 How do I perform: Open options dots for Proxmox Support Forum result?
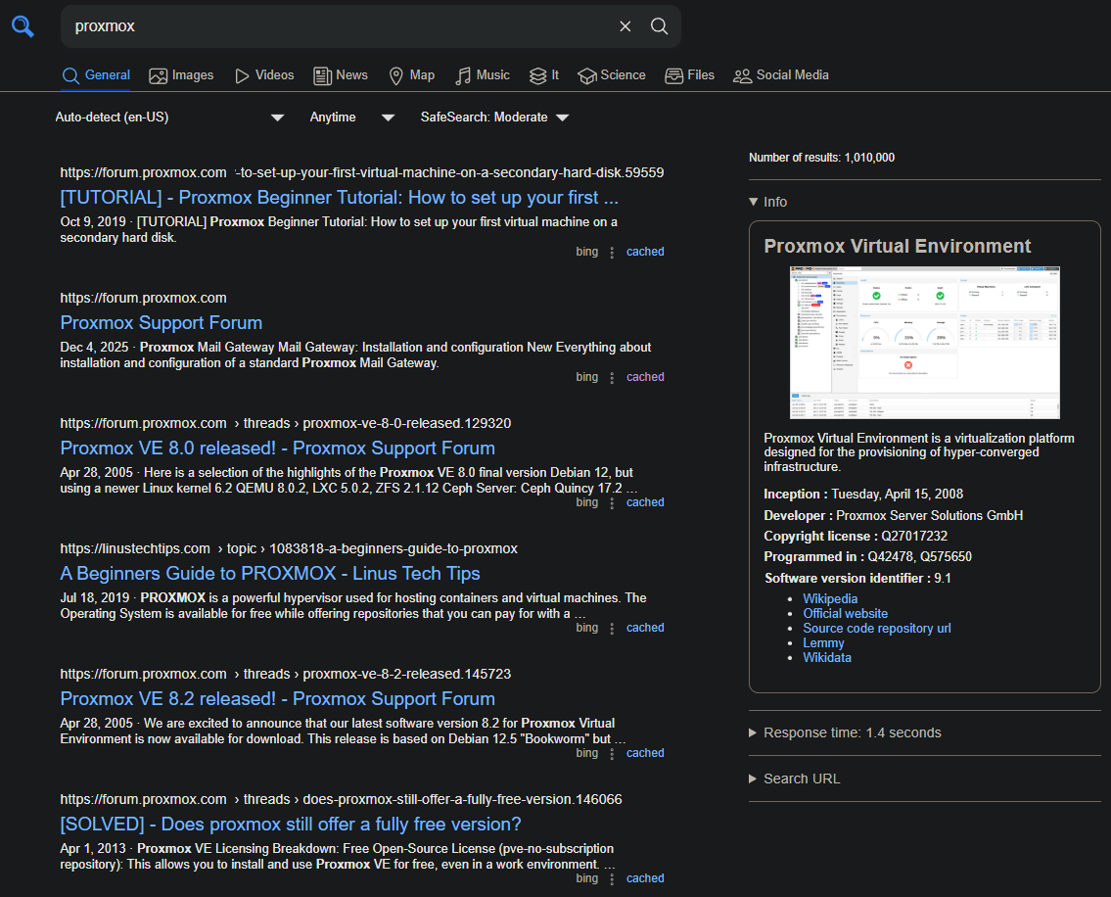pyautogui.click(x=612, y=378)
